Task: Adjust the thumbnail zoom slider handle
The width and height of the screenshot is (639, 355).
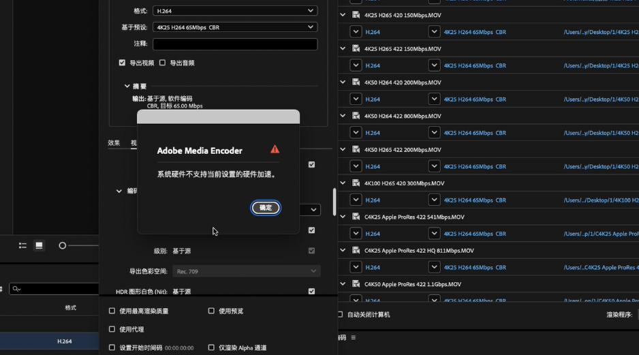Action: tap(63, 245)
